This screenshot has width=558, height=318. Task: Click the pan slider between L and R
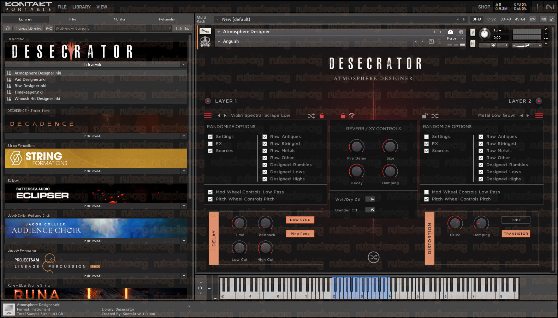click(493, 45)
